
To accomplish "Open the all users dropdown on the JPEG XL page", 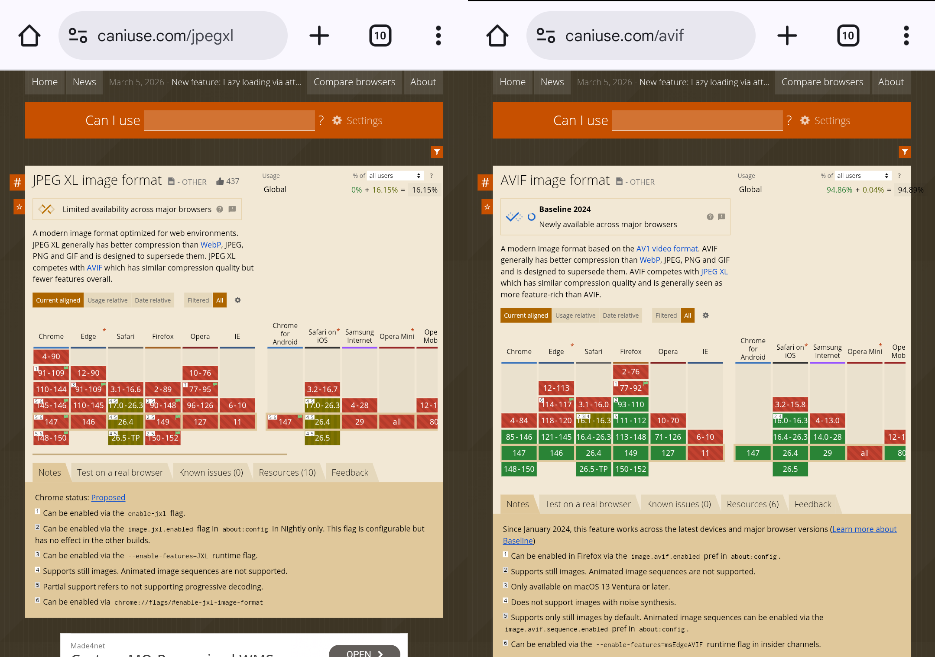I will tap(394, 176).
